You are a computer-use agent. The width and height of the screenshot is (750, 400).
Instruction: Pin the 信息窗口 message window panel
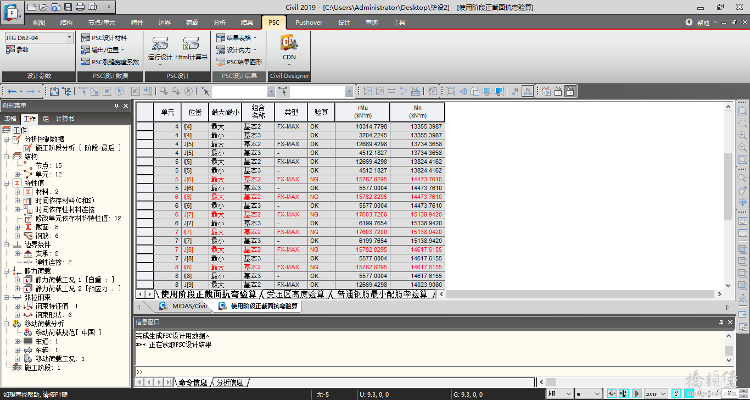click(721, 322)
